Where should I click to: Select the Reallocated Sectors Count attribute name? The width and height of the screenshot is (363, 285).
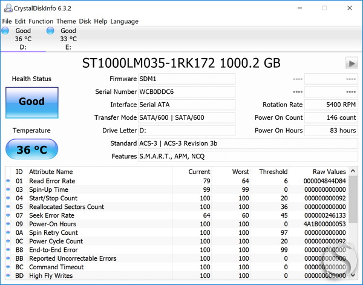pos(67,206)
